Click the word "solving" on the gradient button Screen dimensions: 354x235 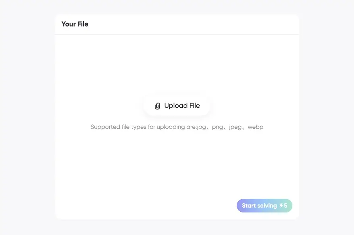coord(267,206)
